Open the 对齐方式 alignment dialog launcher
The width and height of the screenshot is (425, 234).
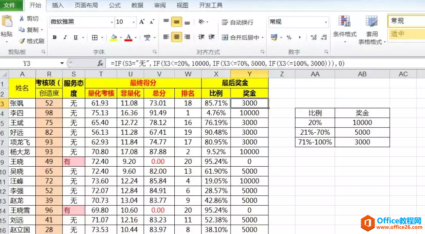tap(262, 52)
